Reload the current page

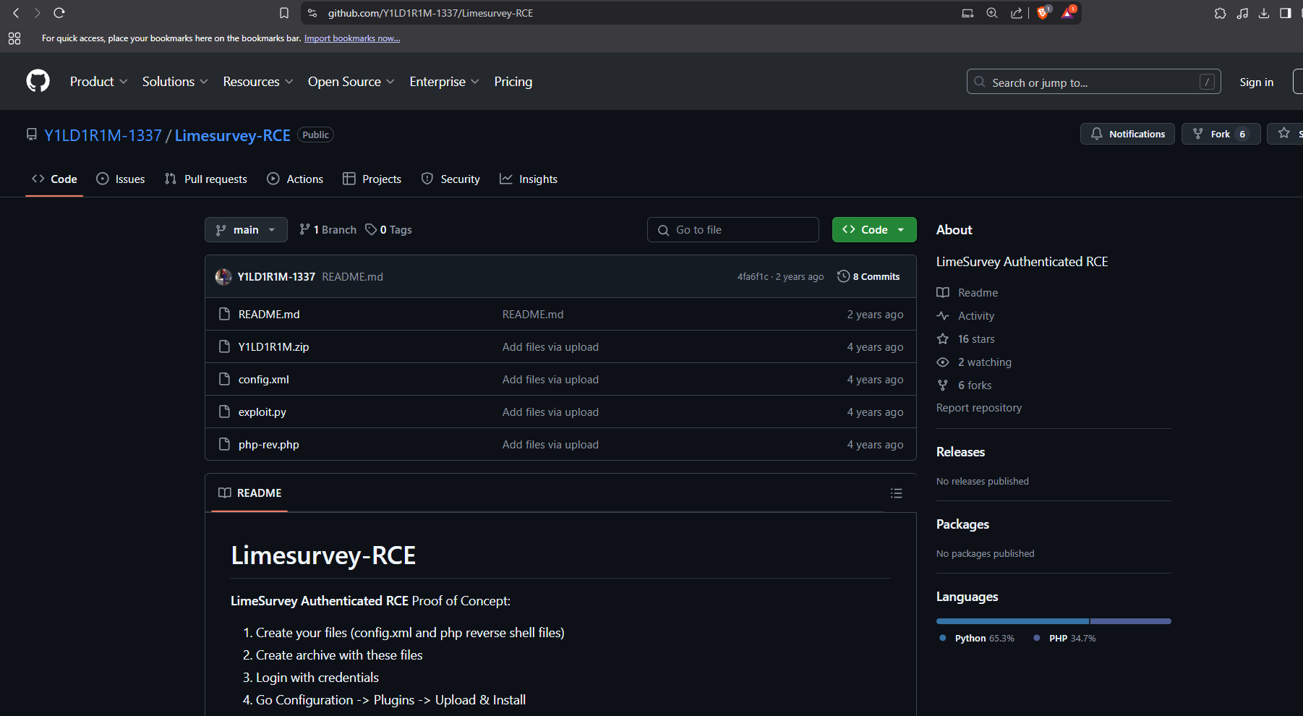[x=59, y=13]
